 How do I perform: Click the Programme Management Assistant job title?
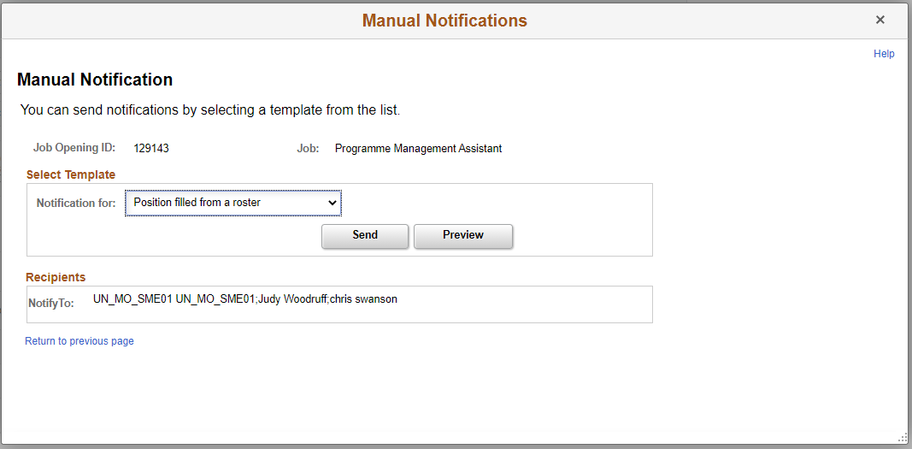click(418, 148)
